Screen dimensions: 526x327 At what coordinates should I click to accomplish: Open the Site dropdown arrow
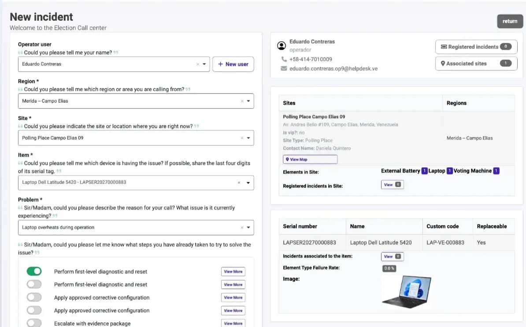click(x=248, y=138)
